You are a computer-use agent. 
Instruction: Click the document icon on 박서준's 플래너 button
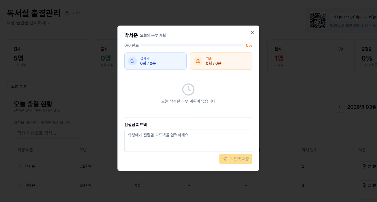(364, 166)
